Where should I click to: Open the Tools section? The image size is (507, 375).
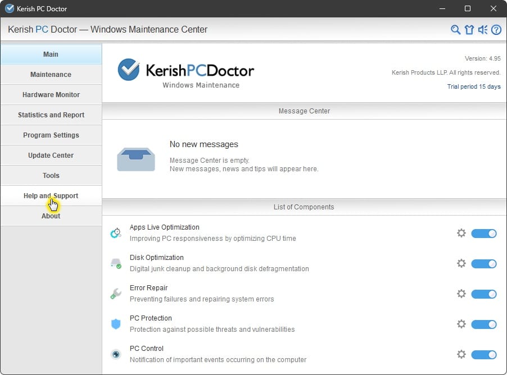click(x=51, y=175)
